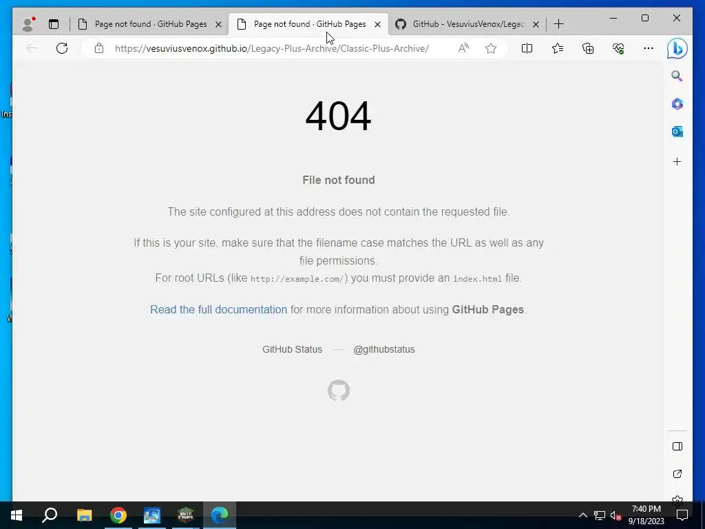Open the GitHub Status link

(292, 349)
